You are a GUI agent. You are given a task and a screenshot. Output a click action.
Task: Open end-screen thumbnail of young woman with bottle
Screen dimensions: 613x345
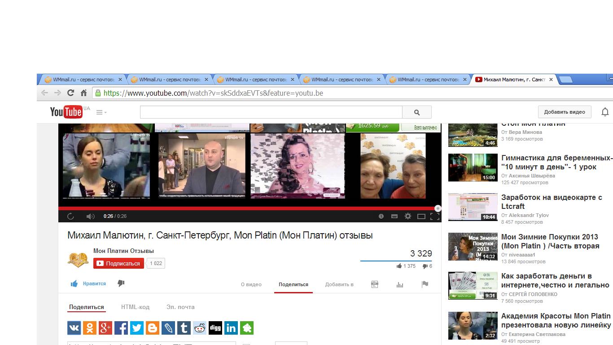pyautogui.click(x=106, y=165)
